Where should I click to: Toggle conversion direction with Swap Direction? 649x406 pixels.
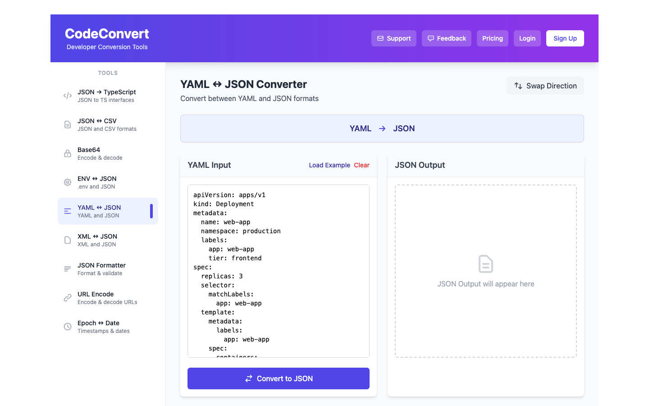(x=545, y=86)
